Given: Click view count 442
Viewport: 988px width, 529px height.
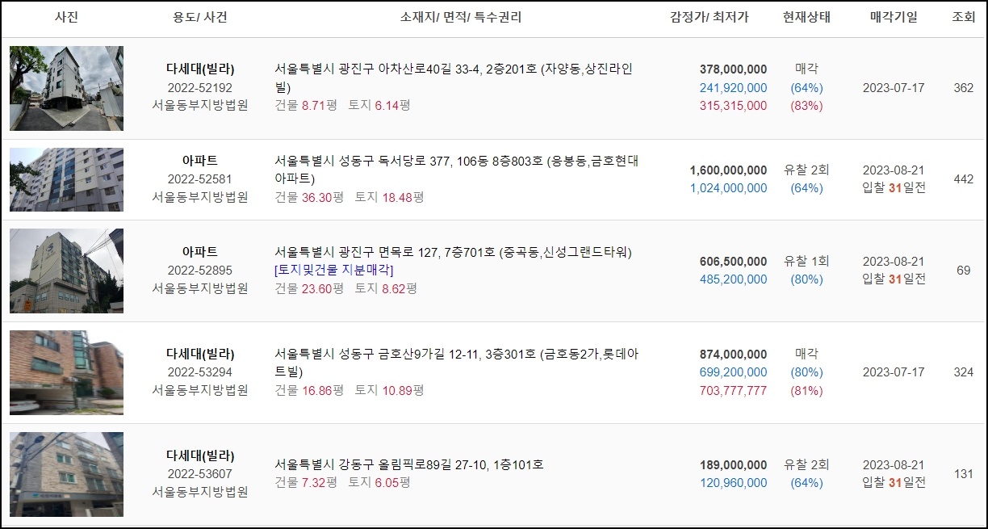Looking at the screenshot, I should pyautogui.click(x=964, y=179).
